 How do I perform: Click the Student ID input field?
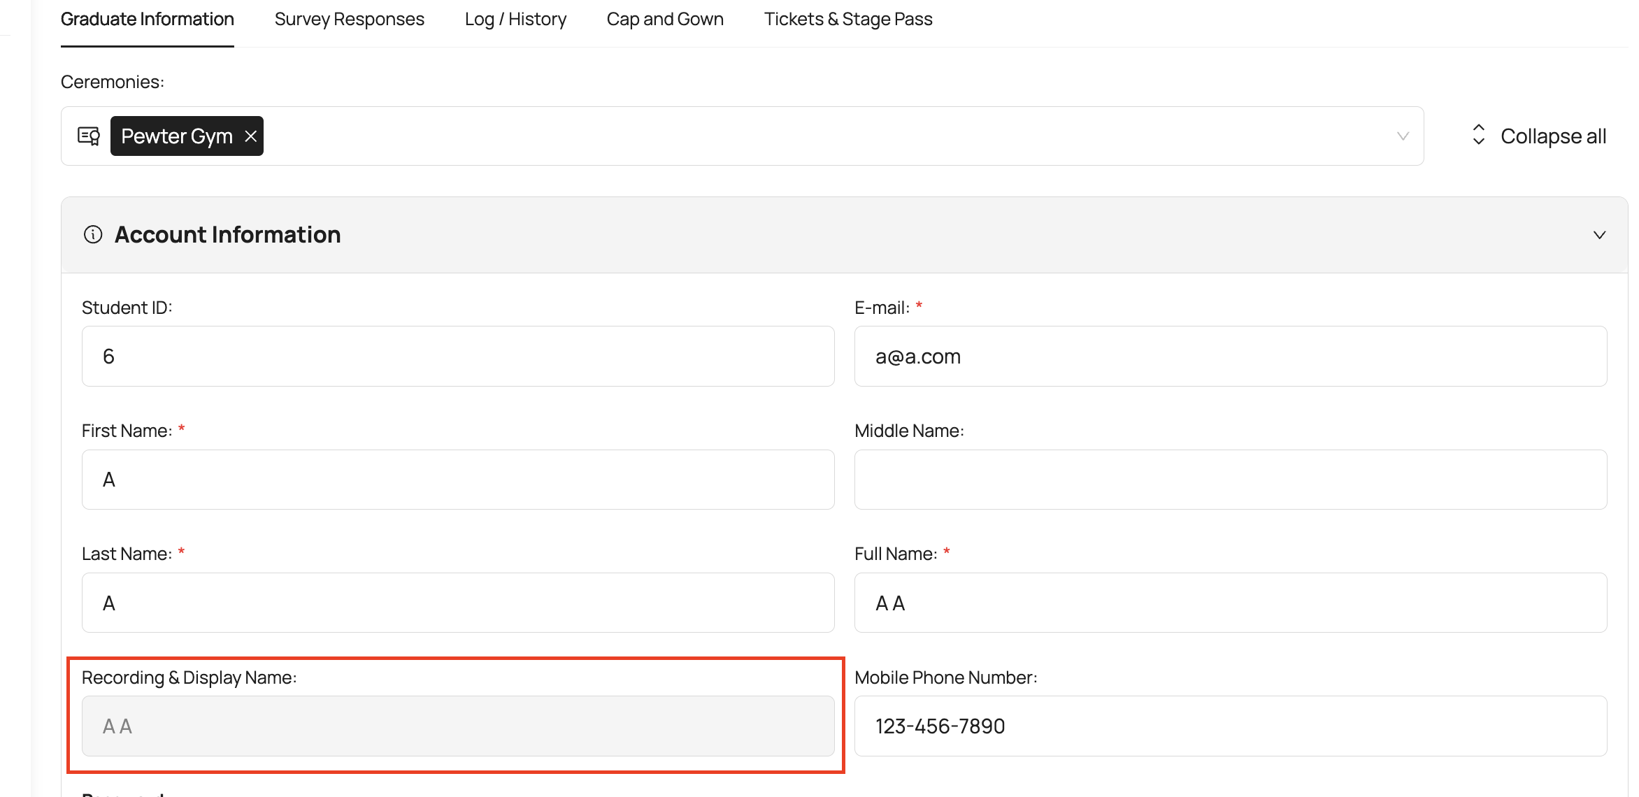(x=458, y=357)
